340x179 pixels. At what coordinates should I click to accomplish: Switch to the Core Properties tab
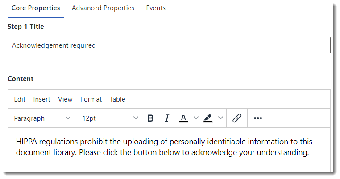click(36, 8)
